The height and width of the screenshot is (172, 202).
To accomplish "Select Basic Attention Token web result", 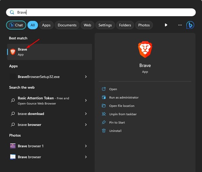I will pyautogui.click(x=49, y=100).
